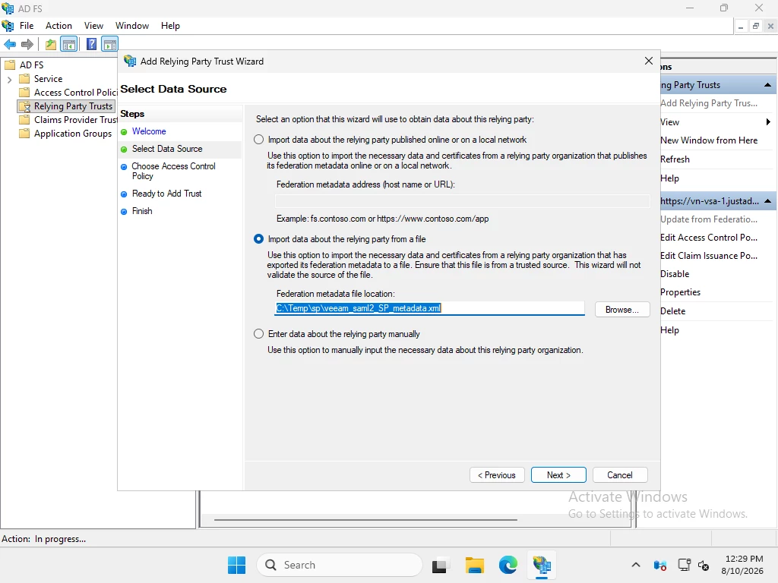Click the Next button in wizard
This screenshot has height=583, width=778.
(558, 475)
